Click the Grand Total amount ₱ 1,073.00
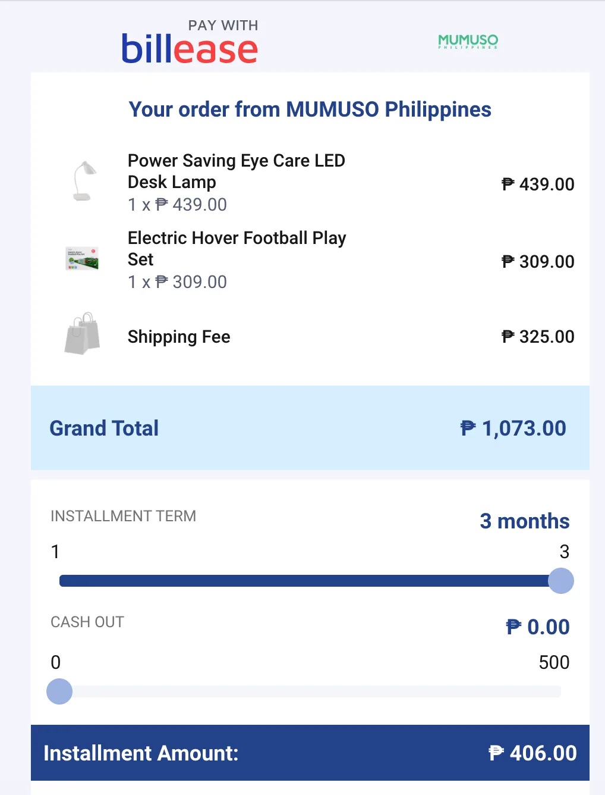The image size is (605, 795). [513, 428]
